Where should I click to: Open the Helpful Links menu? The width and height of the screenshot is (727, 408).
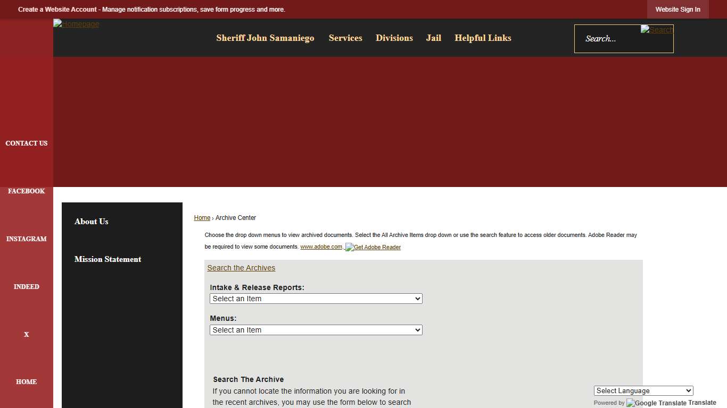point(482,38)
